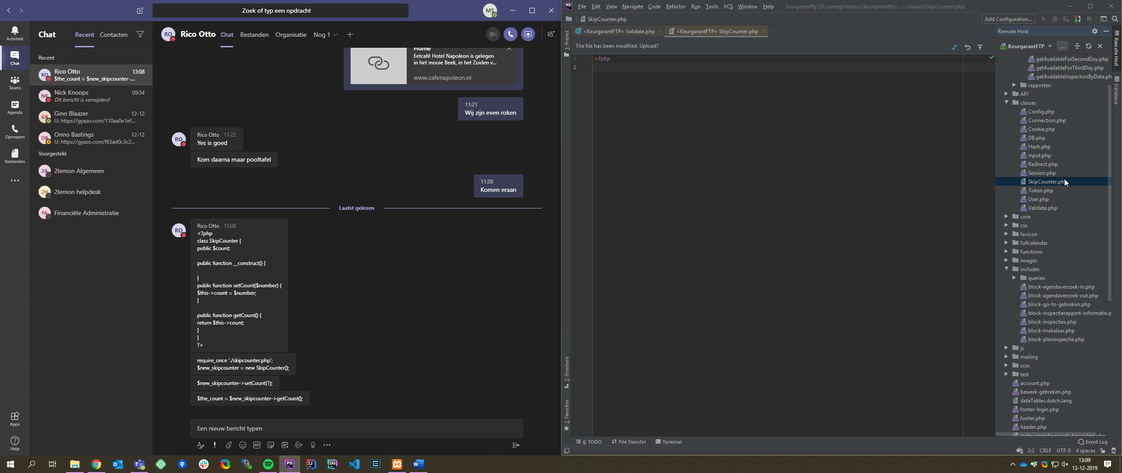Expand the functions folder
The width and height of the screenshot is (1122, 473).
click(1006, 251)
